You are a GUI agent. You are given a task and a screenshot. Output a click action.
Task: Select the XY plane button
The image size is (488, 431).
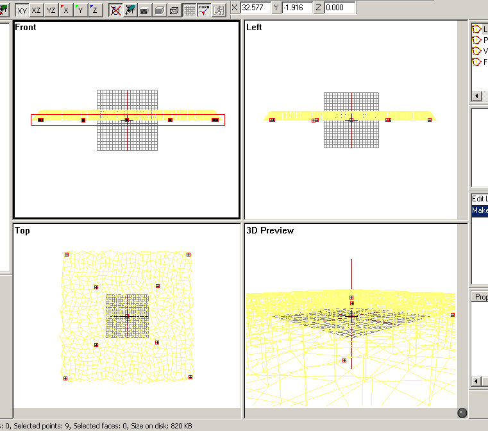(22, 10)
